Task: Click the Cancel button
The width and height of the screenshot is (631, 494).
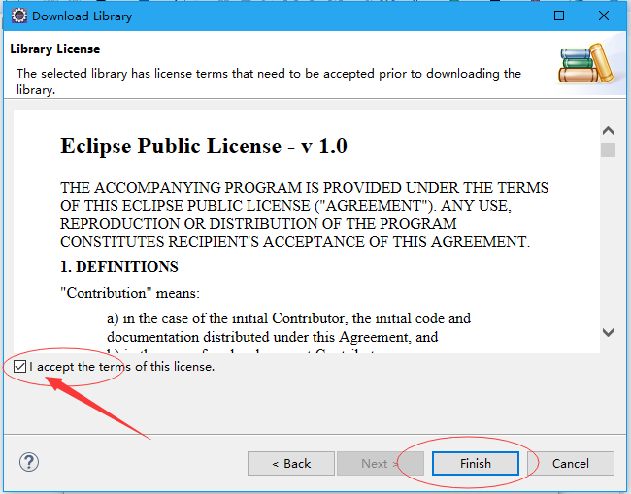Action: coord(570,463)
